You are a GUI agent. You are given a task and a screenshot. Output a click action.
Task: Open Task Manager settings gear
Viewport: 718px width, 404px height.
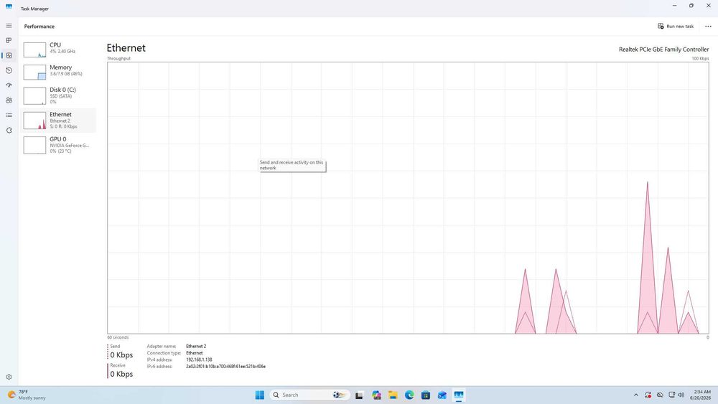point(9,377)
